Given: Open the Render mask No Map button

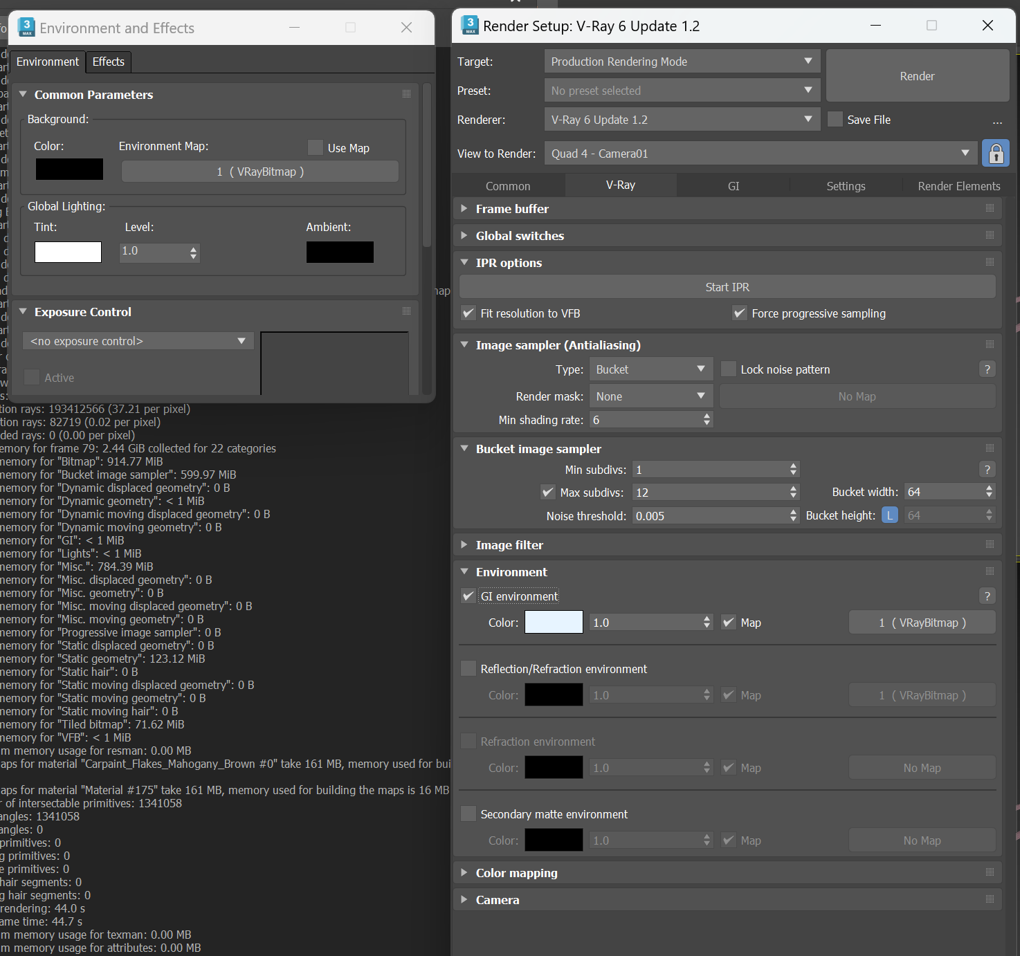Looking at the screenshot, I should point(857,396).
